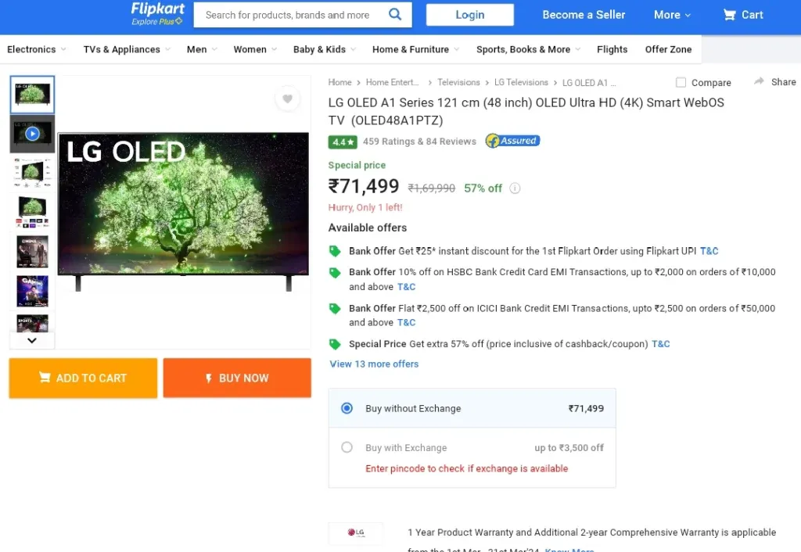Click the ADD TO CART button
The image size is (801, 552).
(83, 378)
